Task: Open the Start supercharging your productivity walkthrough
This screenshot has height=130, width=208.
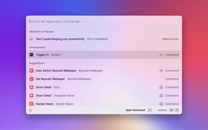Action: point(60,39)
